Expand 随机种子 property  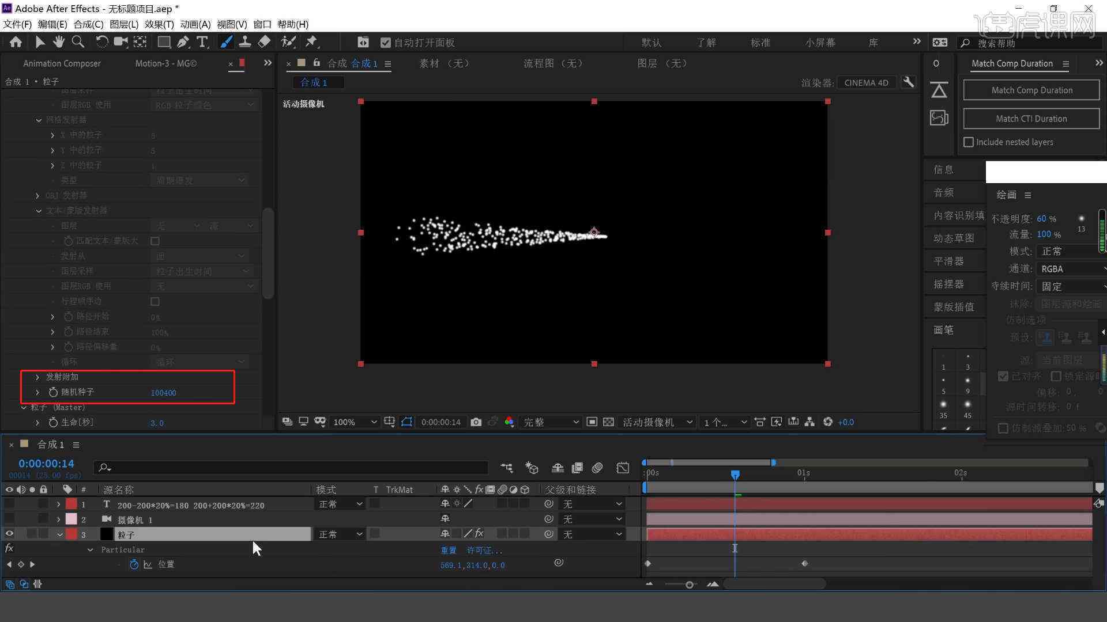coord(37,392)
